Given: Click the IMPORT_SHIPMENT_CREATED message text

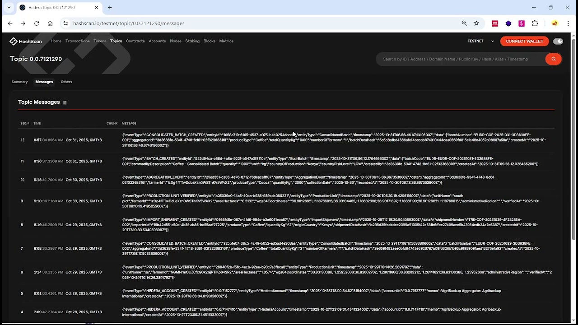Looking at the screenshot, I should [x=330, y=225].
